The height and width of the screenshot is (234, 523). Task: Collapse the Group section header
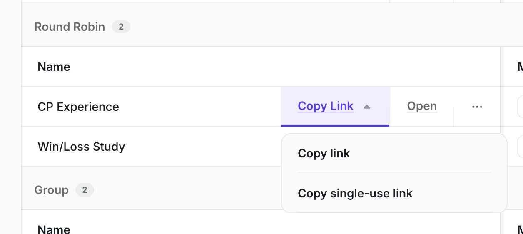coord(51,190)
